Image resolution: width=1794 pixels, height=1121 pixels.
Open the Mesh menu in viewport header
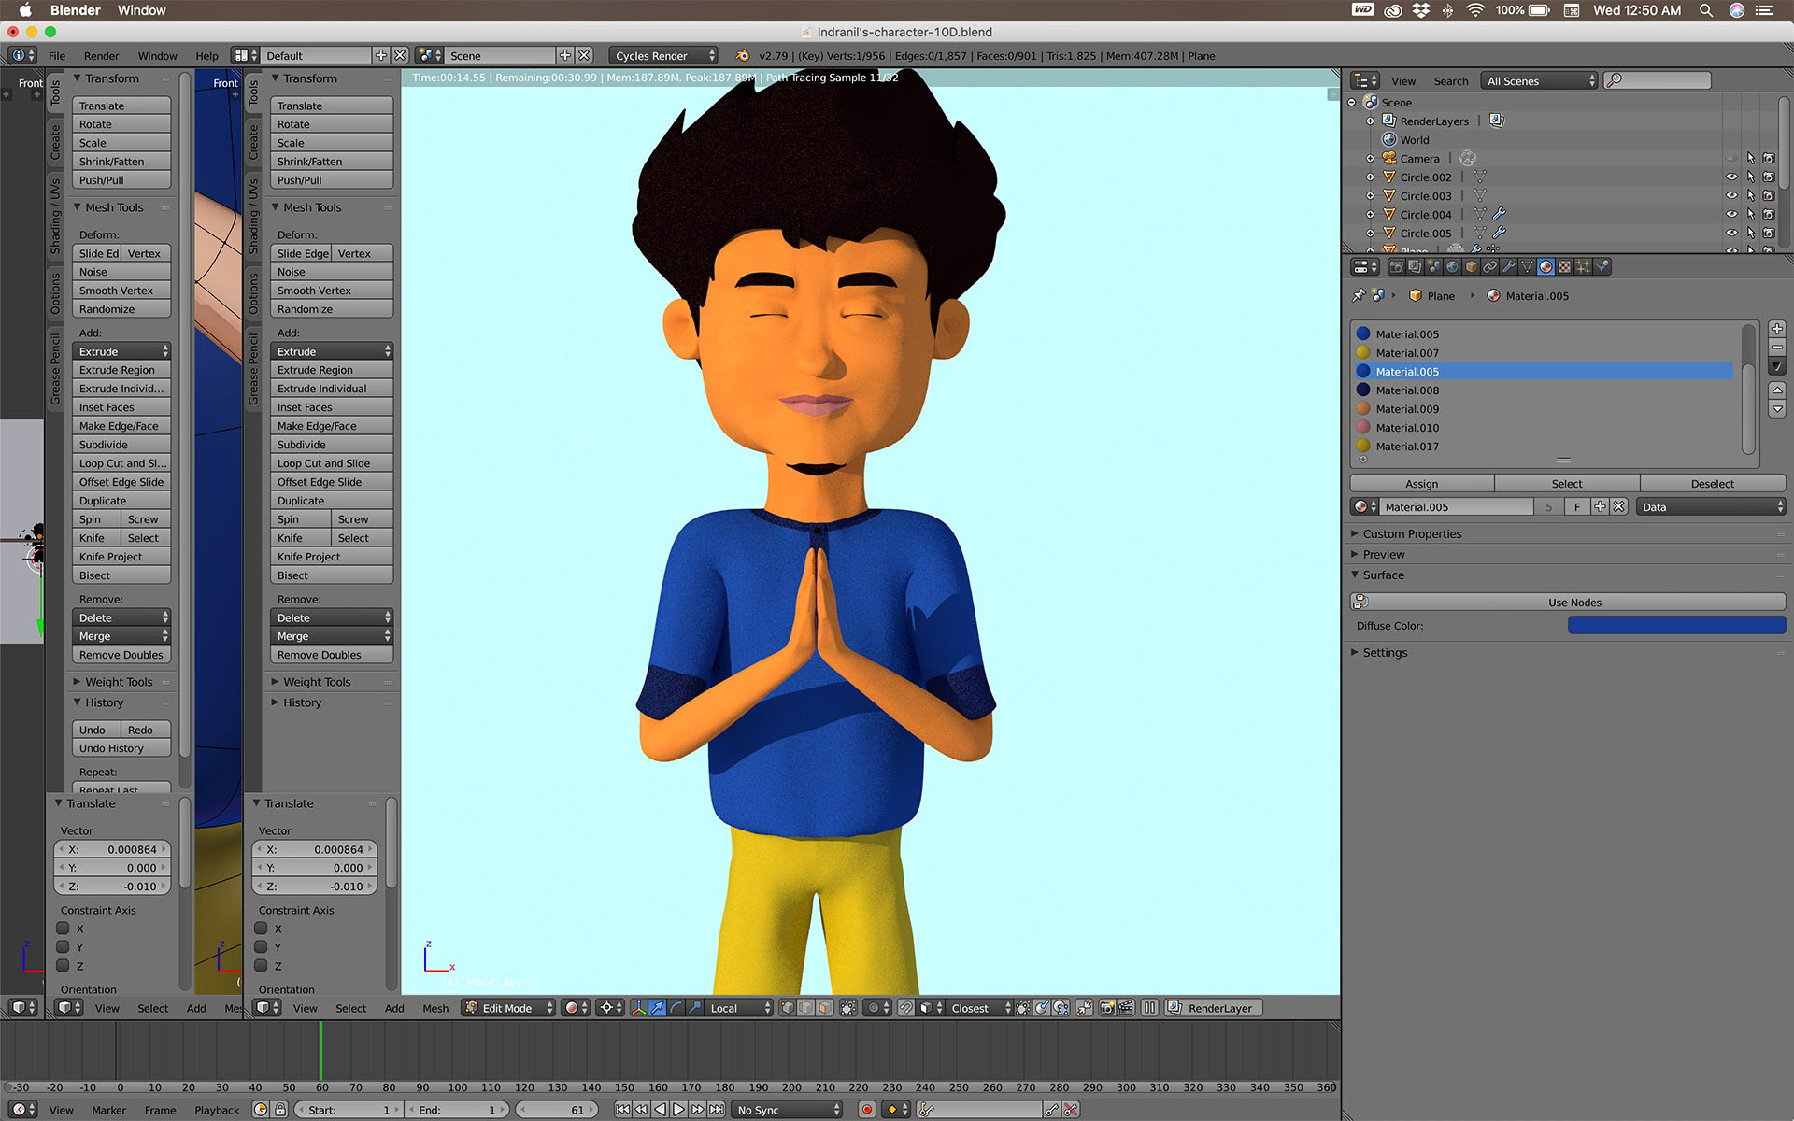[434, 1008]
